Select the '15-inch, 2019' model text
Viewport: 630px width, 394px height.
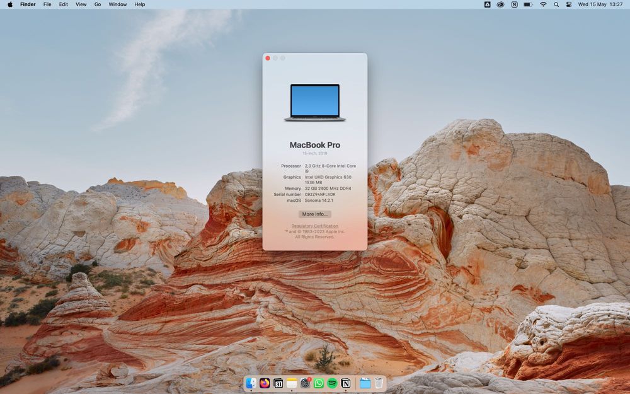(x=315, y=153)
